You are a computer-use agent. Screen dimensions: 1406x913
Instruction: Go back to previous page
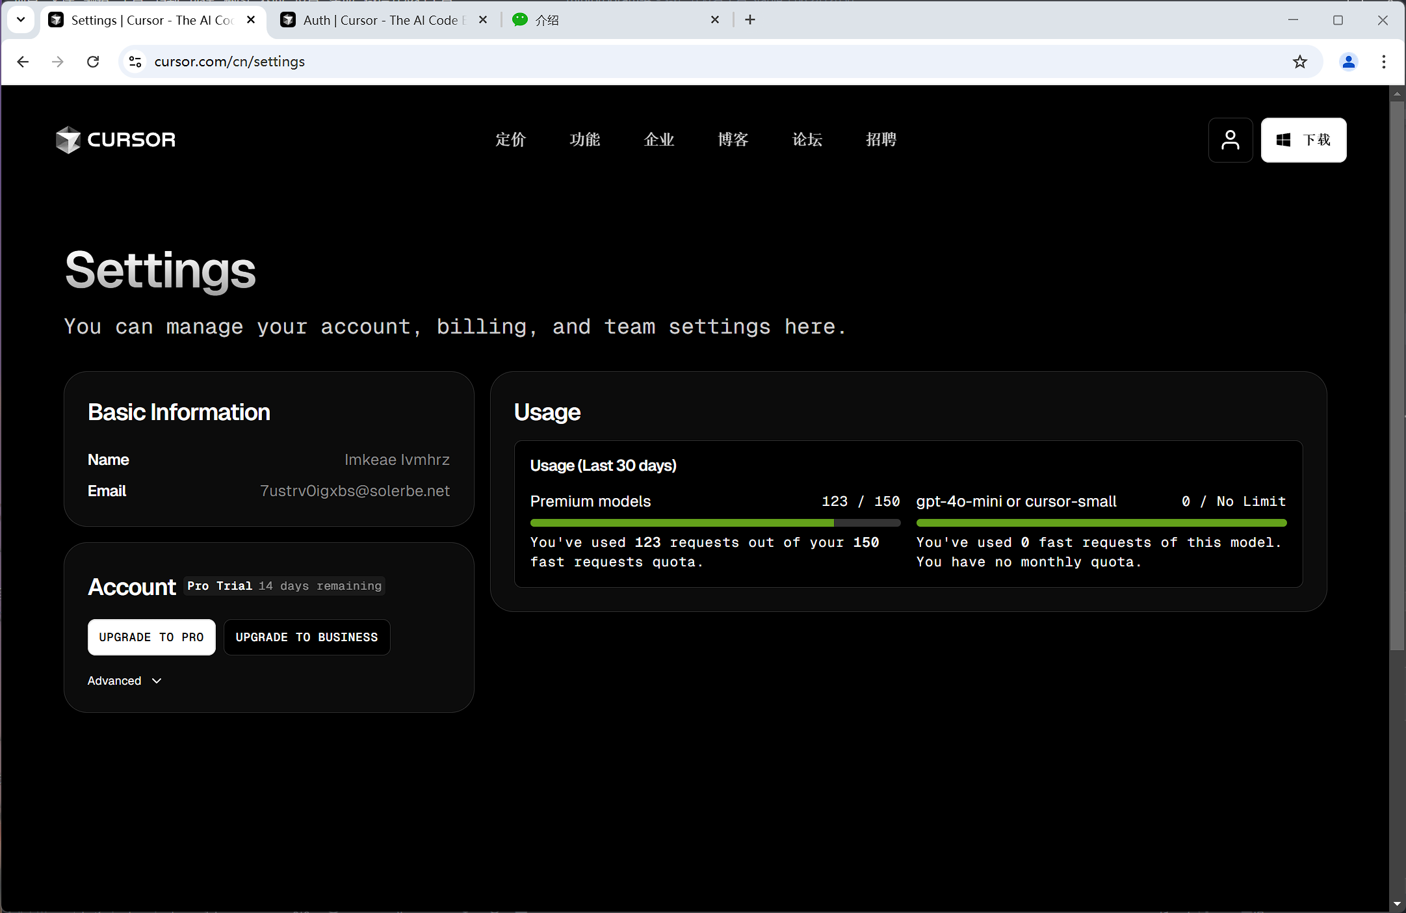click(x=23, y=62)
